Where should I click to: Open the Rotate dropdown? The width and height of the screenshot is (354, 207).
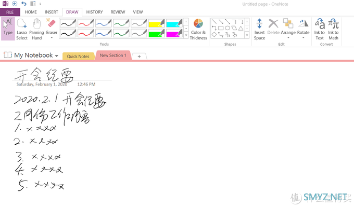point(303,29)
